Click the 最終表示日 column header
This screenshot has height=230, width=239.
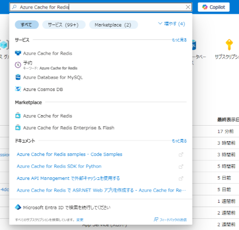[x=228, y=120]
